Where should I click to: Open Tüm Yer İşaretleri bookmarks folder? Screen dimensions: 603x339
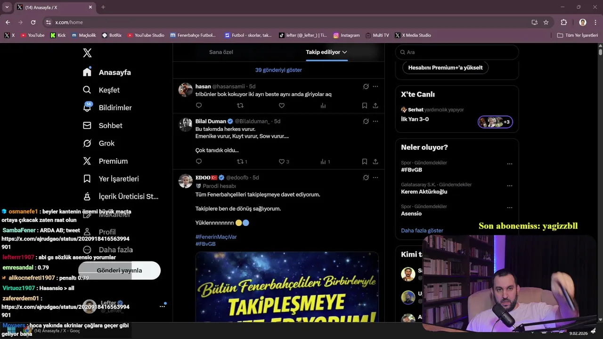578,35
